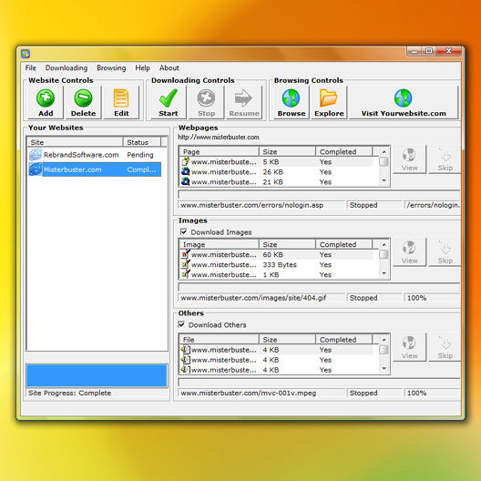Toggle the Download Others checkbox
481x481 pixels.
point(181,324)
